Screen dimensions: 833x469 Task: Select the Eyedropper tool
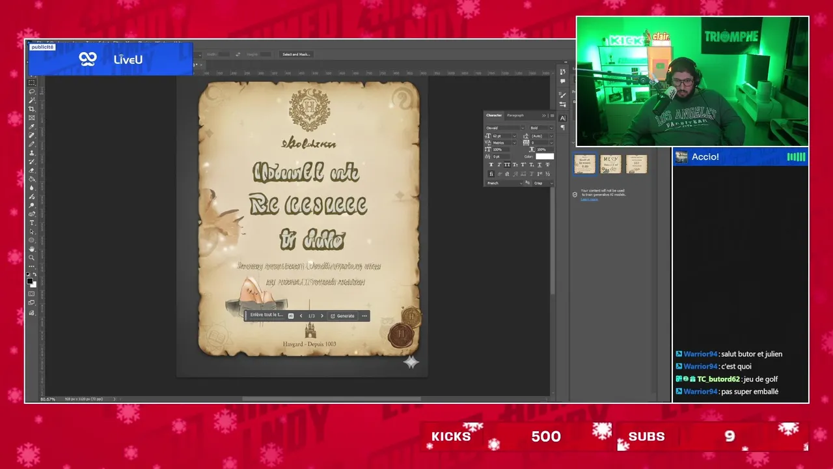coord(31,126)
